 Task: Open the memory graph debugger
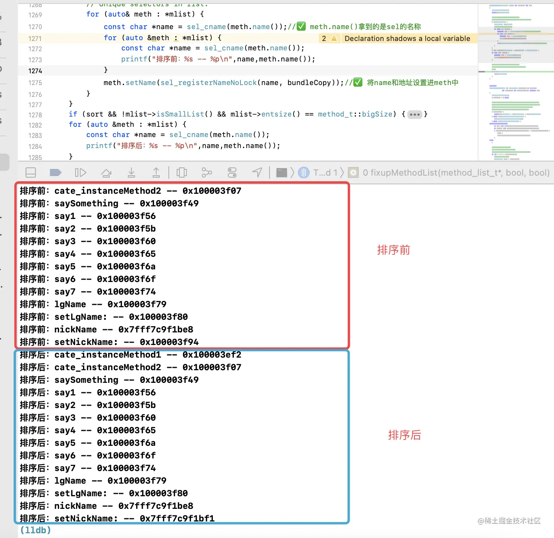point(207,172)
